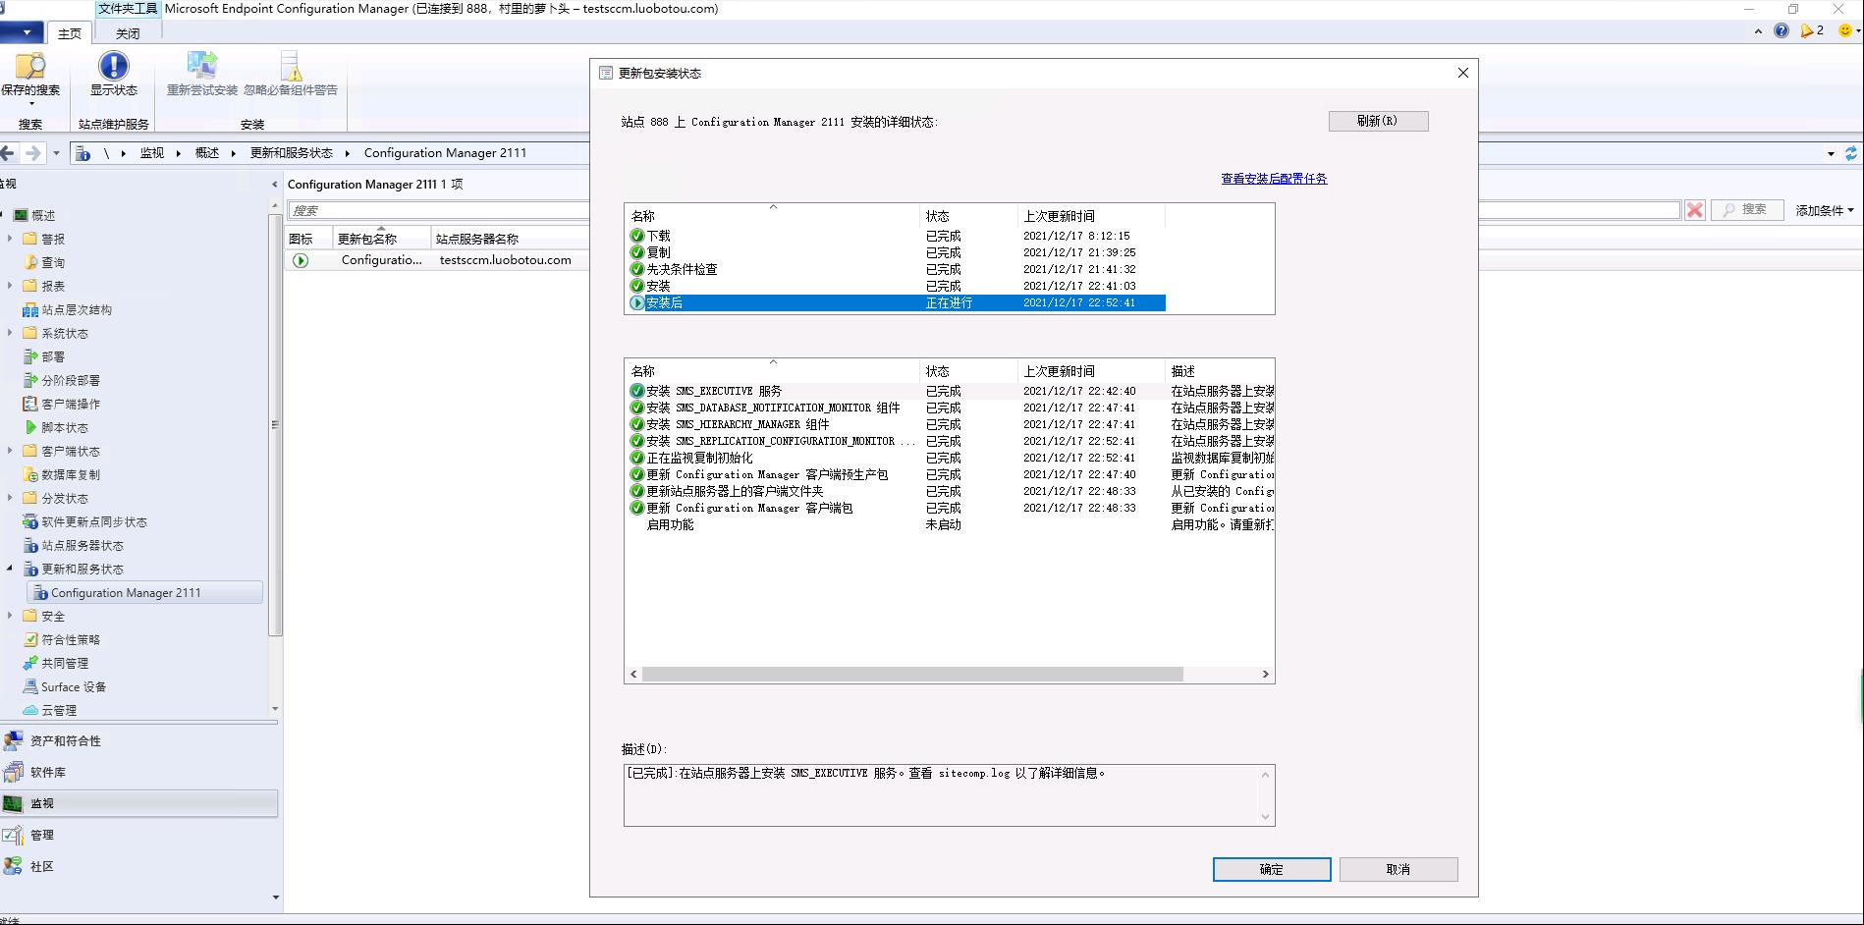This screenshot has height=925, width=1864.
Task: Open the Home (主页) ribbon tab
Action: [70, 33]
